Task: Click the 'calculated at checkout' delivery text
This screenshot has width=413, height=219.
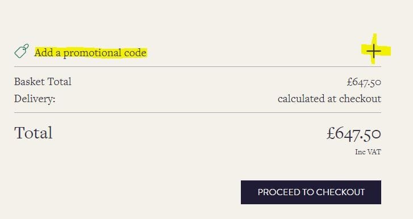Action: pyautogui.click(x=329, y=99)
